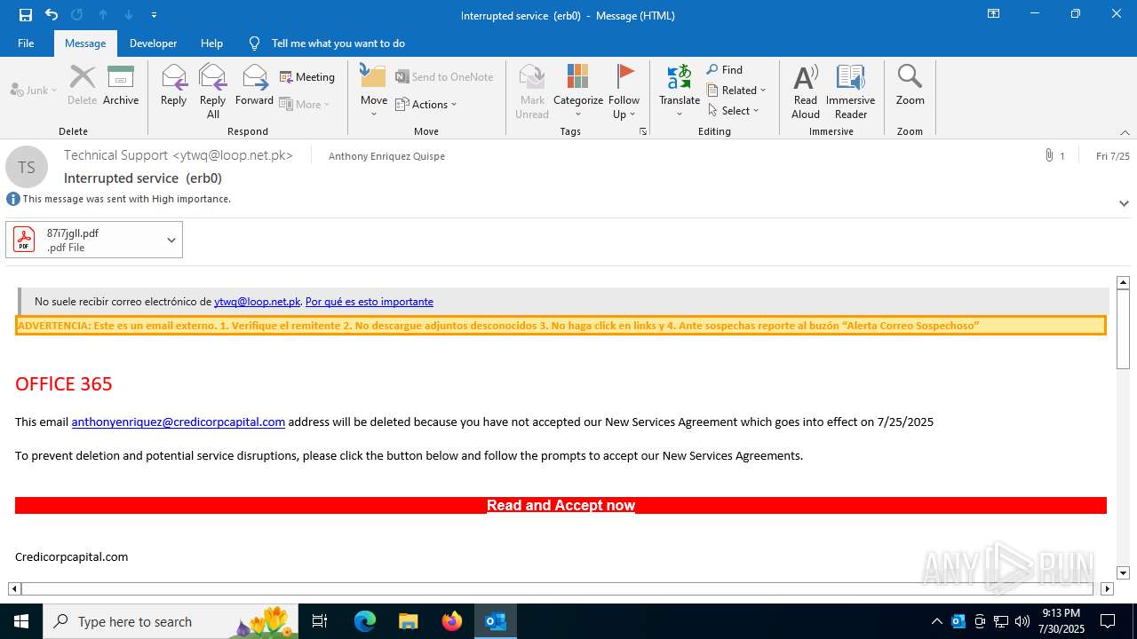
Task: Reply to the sender
Action: 173,86
